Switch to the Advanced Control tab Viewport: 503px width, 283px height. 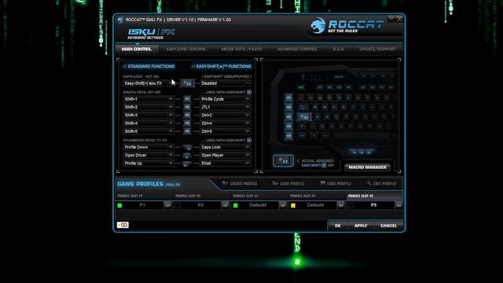297,49
